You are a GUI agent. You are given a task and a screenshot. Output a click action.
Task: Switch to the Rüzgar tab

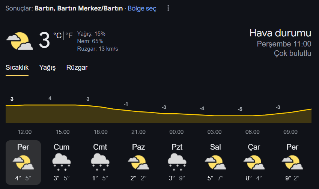pos(77,67)
